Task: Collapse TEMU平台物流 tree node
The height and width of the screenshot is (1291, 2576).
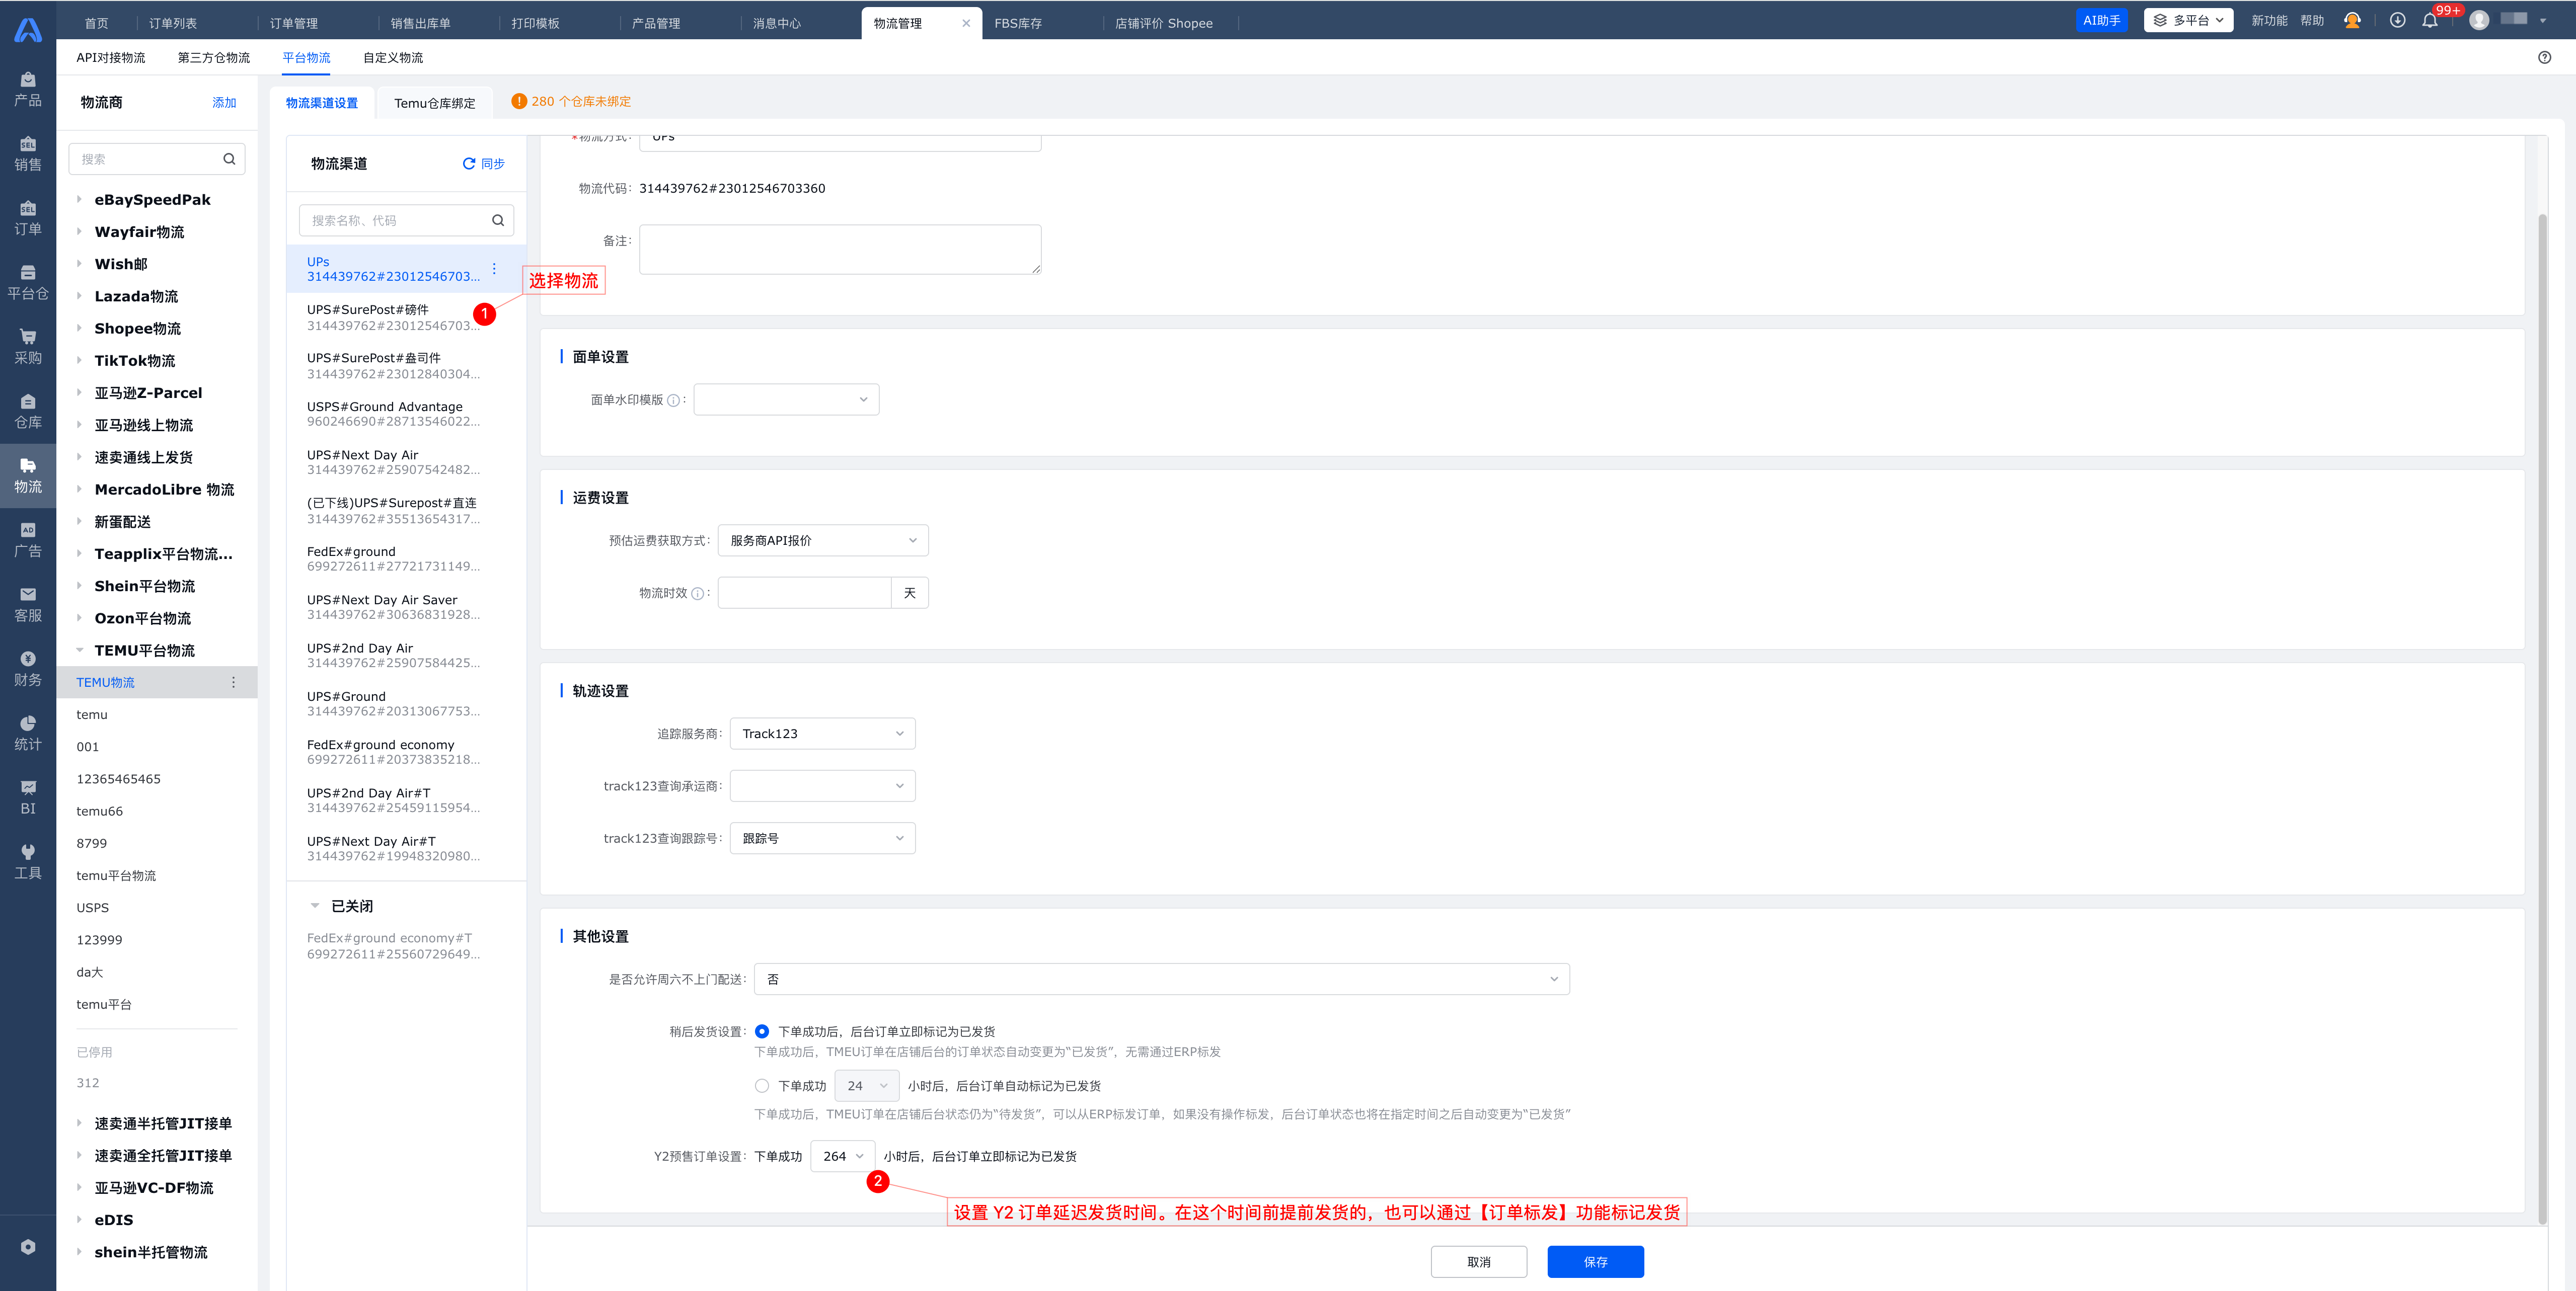Action: 79,651
